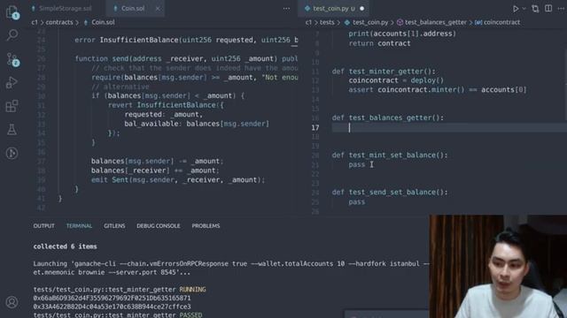Open the GITLENS panel tab
The width and height of the screenshot is (567, 318).
(x=114, y=226)
